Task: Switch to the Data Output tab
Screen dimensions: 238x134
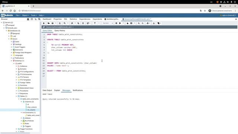Action: 47,90
